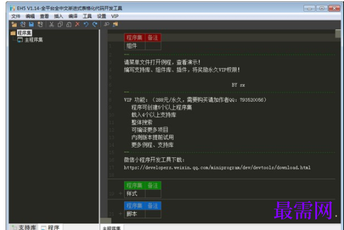This screenshot has height=230, width=344.
Task: Click the copy icon in the toolbar
Action: [x=60, y=24]
